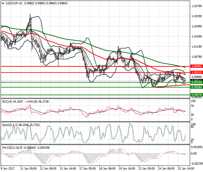Image resolution: width=203 pixels, height=172 pixels.
Task: Click the 11 Jan 00:00 time axis label
Action: pos(29,169)
